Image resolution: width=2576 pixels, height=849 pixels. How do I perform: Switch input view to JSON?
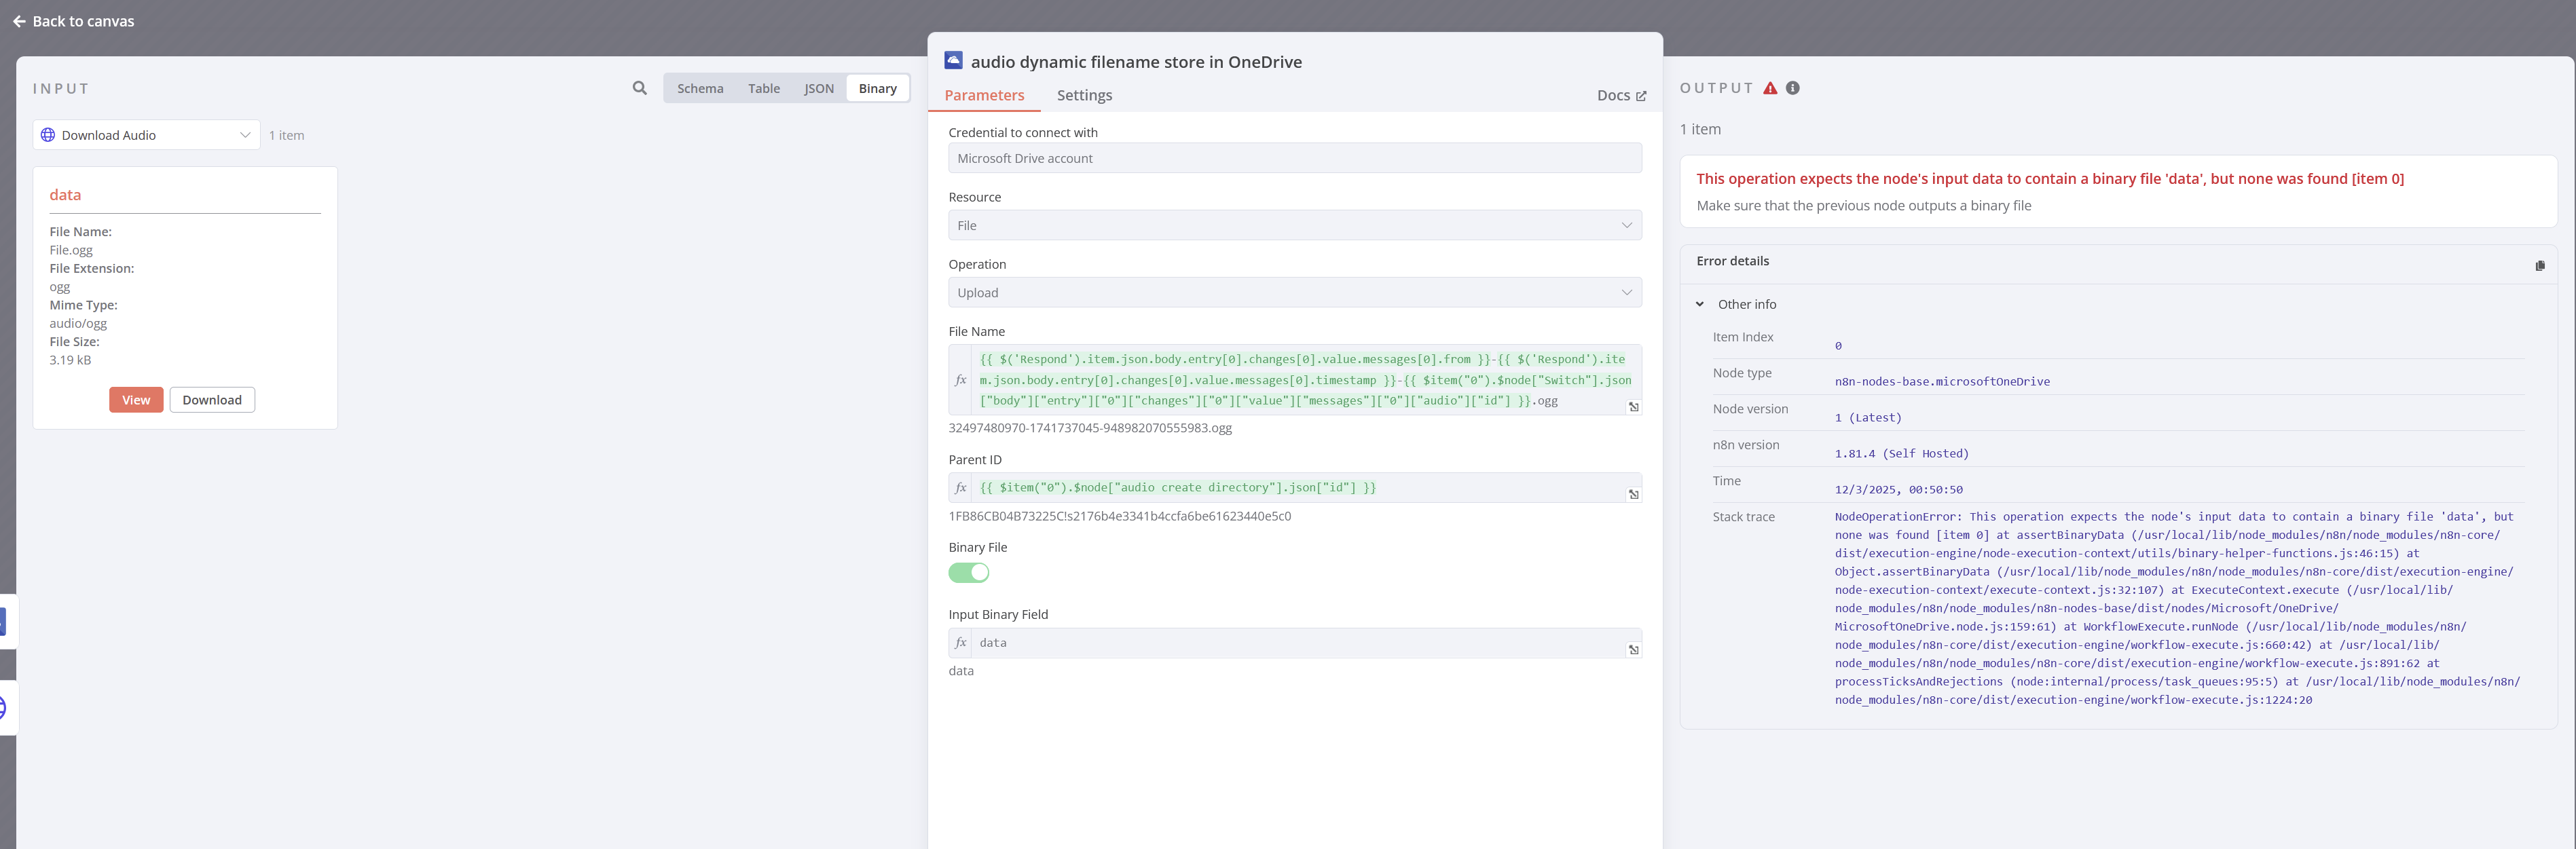click(818, 89)
